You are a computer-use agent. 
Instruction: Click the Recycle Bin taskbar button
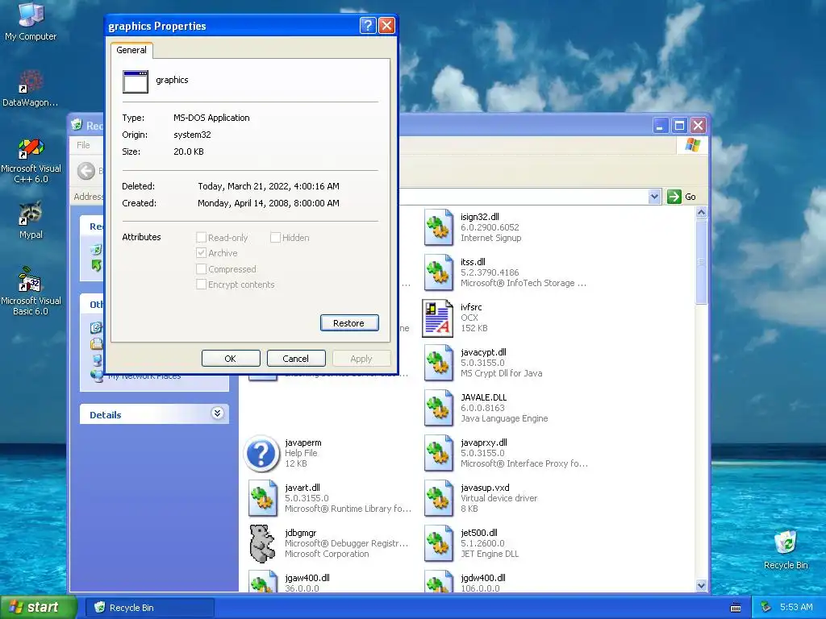pyautogui.click(x=149, y=608)
